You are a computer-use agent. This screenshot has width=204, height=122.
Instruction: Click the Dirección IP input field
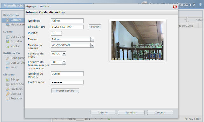(x=67, y=27)
